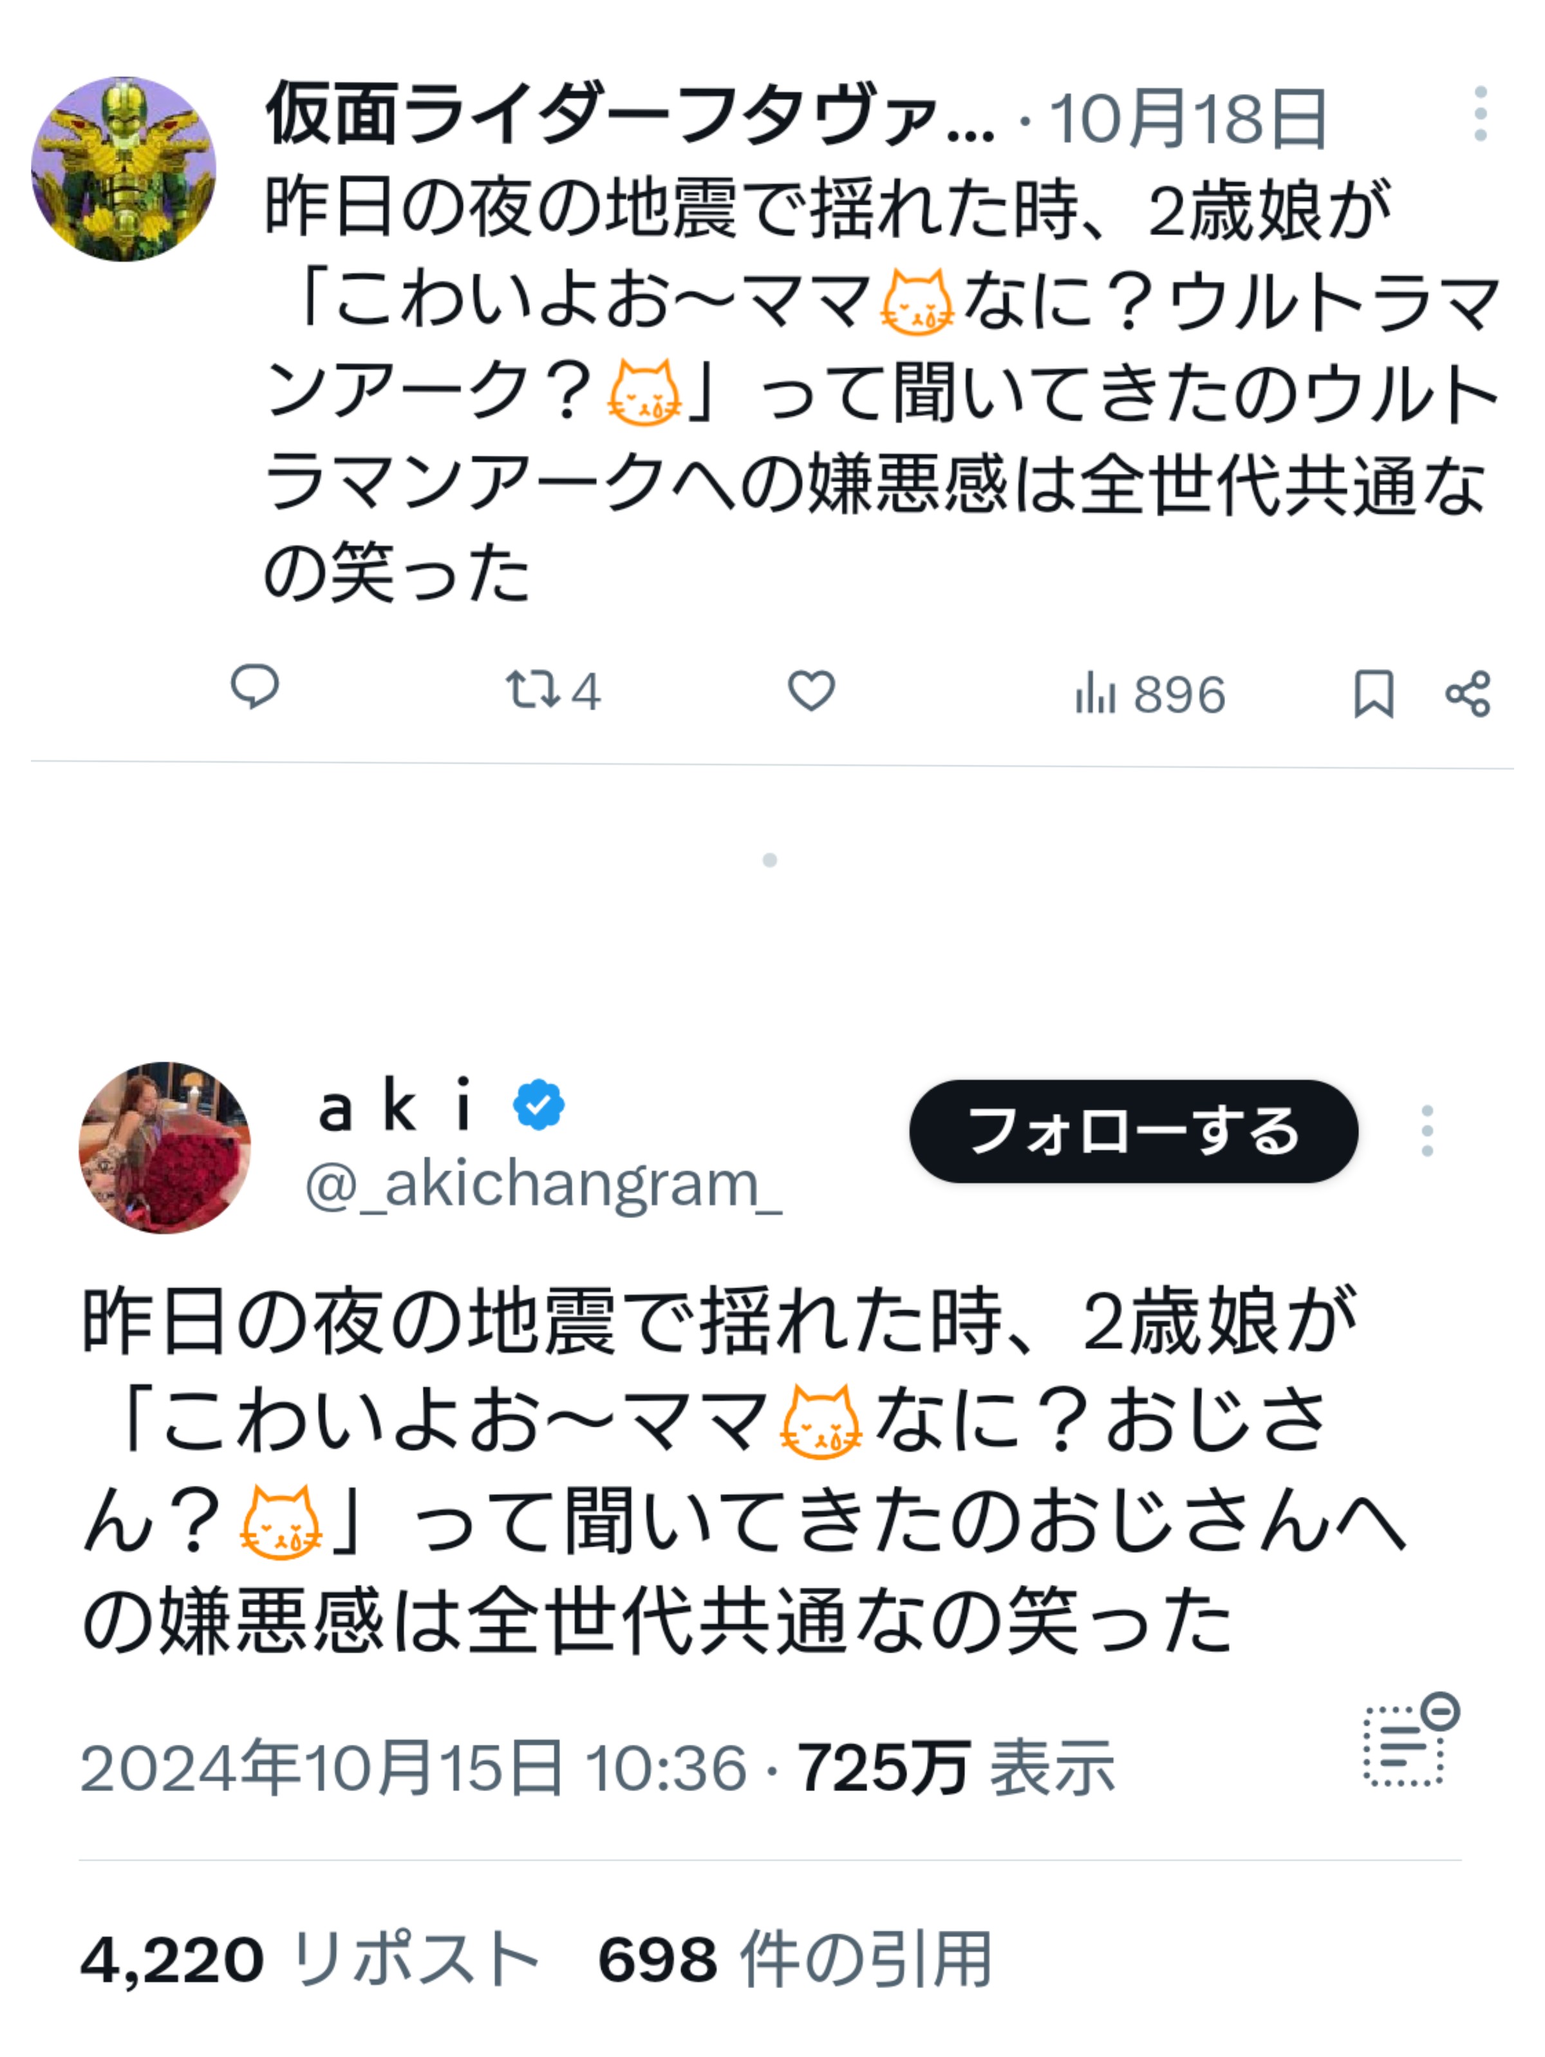View analytics showing 896 impressions
1545x2057 pixels.
pyautogui.click(x=1150, y=695)
